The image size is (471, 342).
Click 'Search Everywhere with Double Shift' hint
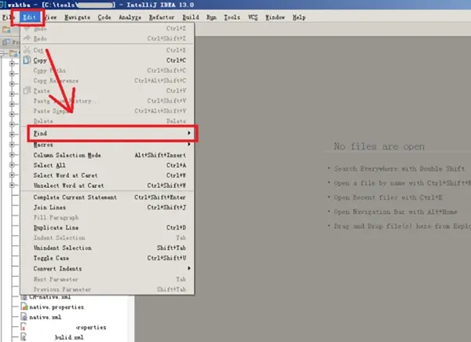pos(400,168)
